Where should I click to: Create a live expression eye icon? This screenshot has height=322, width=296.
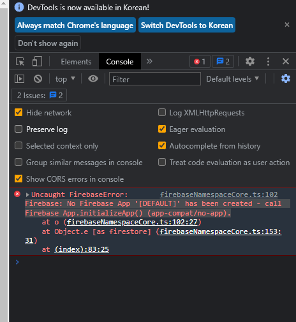tap(93, 79)
